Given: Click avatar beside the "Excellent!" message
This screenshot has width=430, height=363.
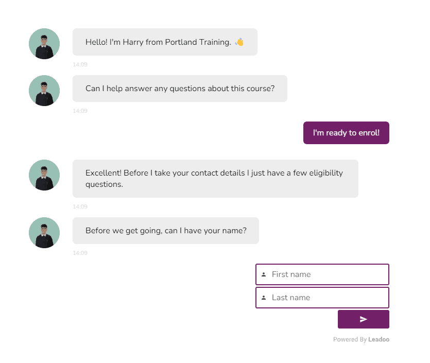Looking at the screenshot, I should [44, 175].
